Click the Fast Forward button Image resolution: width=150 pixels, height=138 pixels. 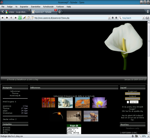coord(15,18)
